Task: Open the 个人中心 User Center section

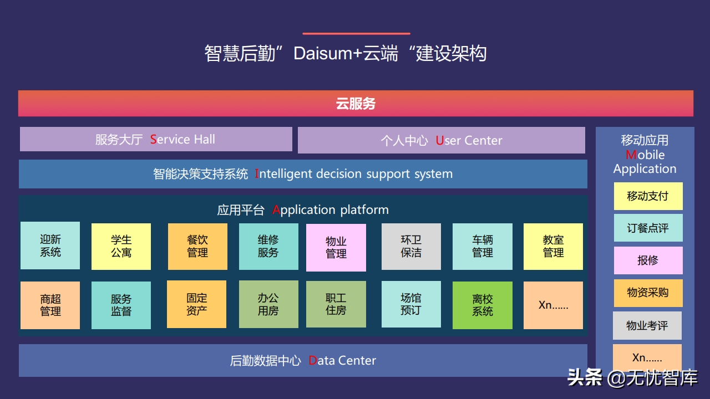Action: tap(441, 140)
